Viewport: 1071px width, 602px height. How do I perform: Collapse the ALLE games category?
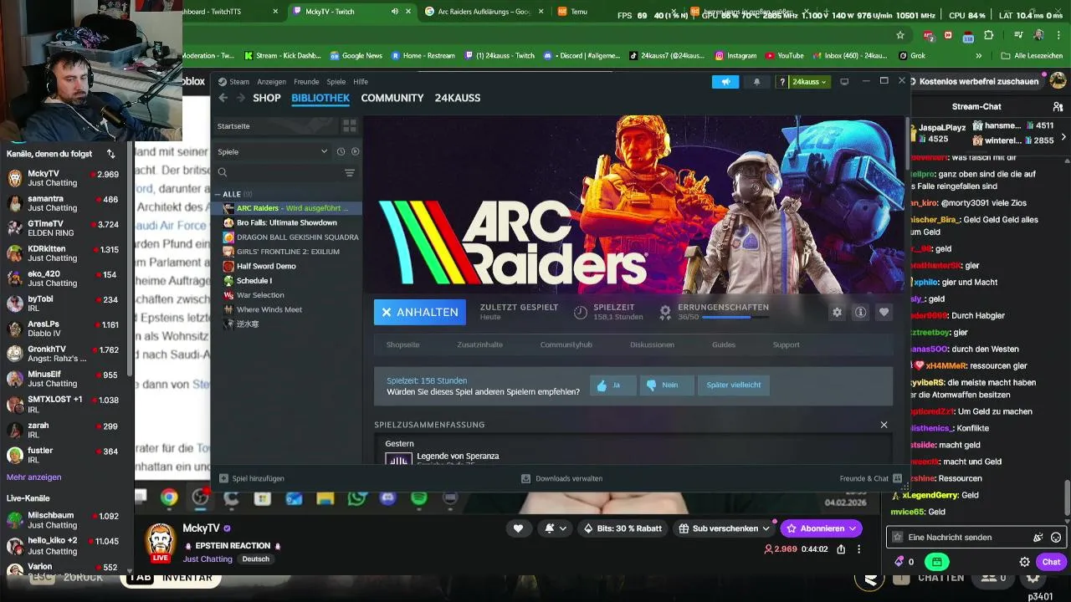pyautogui.click(x=218, y=194)
